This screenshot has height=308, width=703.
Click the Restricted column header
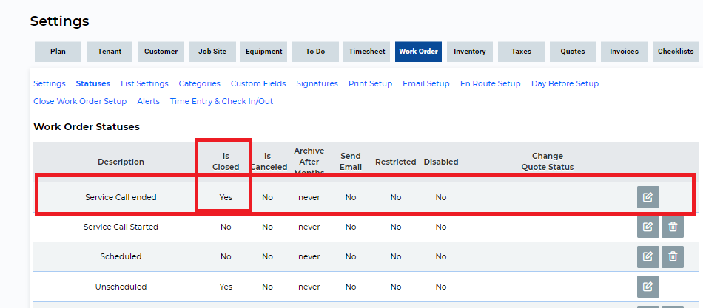[395, 162]
